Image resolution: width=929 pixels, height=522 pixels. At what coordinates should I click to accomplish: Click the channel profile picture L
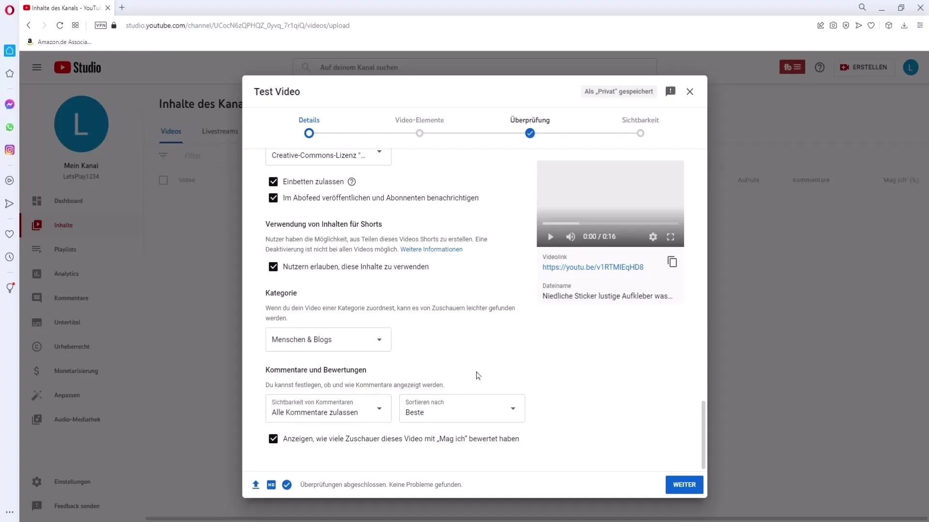click(x=81, y=124)
